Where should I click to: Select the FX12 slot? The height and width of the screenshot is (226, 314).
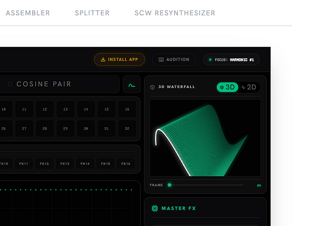[x=44, y=163]
